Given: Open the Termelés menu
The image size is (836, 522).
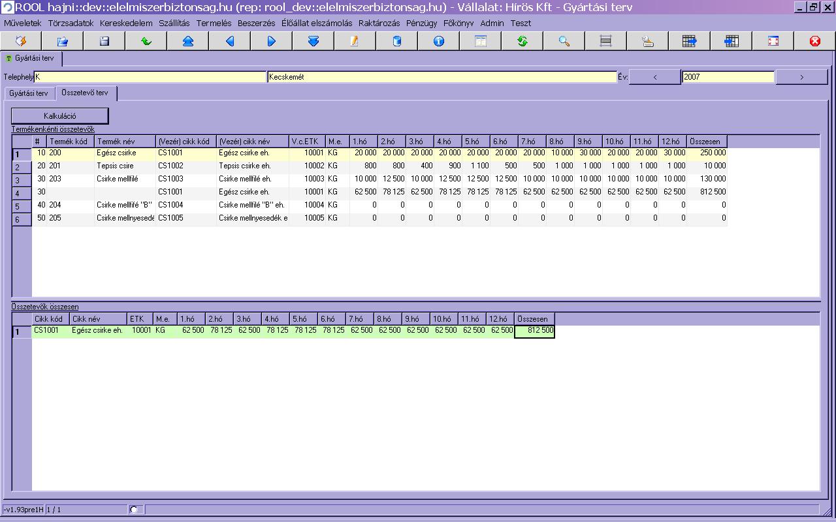Looking at the screenshot, I should point(214,23).
